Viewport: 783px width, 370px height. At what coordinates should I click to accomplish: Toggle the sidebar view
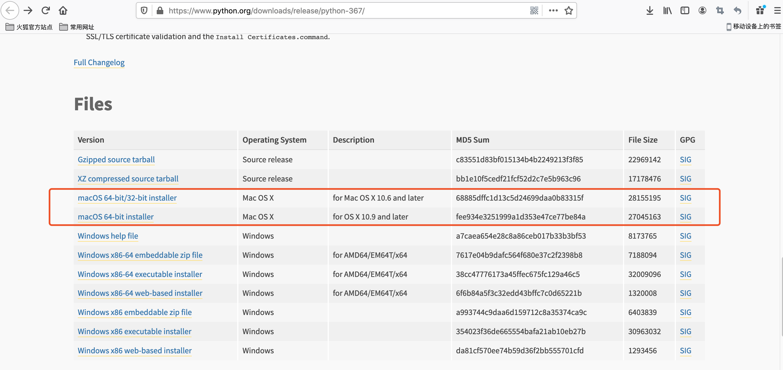[685, 11]
